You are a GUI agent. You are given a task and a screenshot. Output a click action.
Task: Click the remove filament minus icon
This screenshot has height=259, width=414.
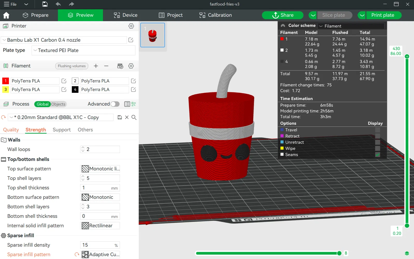pos(106,66)
